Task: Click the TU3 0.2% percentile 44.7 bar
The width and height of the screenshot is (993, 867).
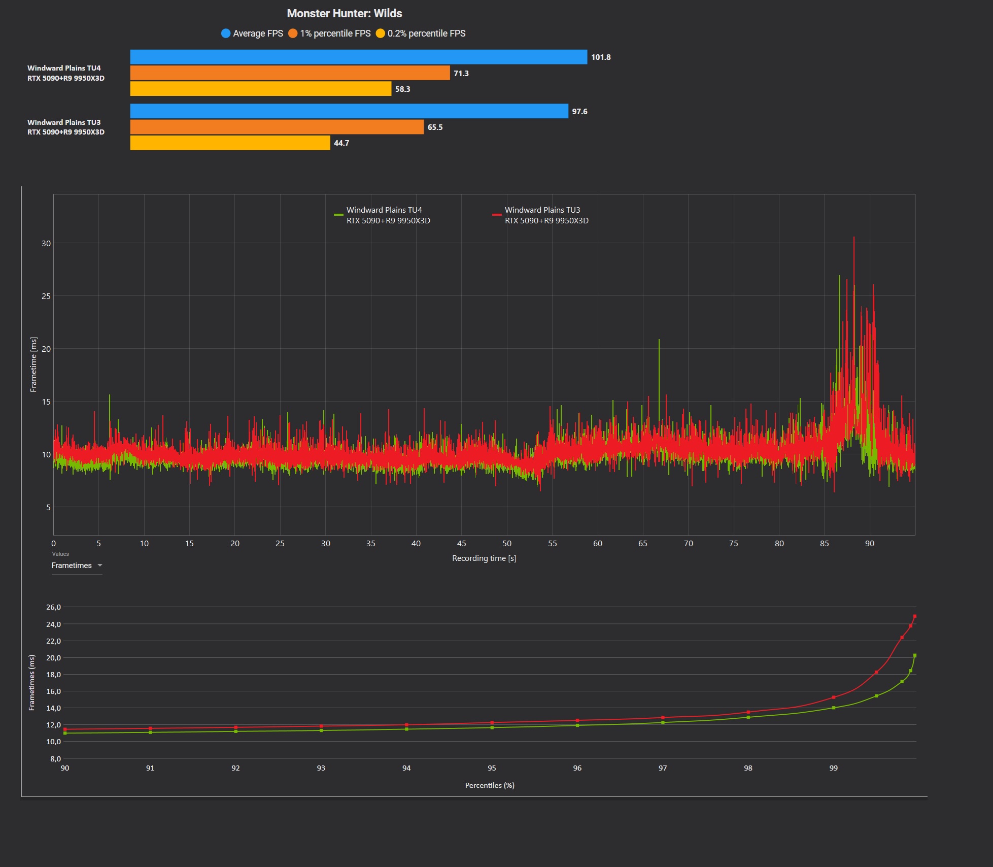Action: 230,143
